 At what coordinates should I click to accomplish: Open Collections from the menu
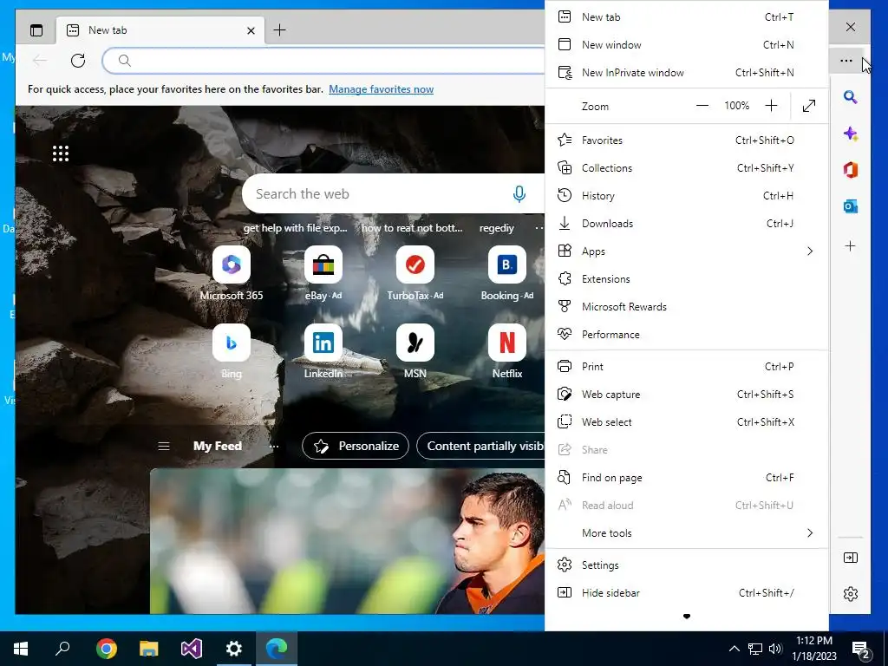pos(687,167)
